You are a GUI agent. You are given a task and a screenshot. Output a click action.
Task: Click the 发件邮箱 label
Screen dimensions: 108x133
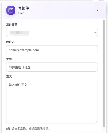tap(12, 24)
